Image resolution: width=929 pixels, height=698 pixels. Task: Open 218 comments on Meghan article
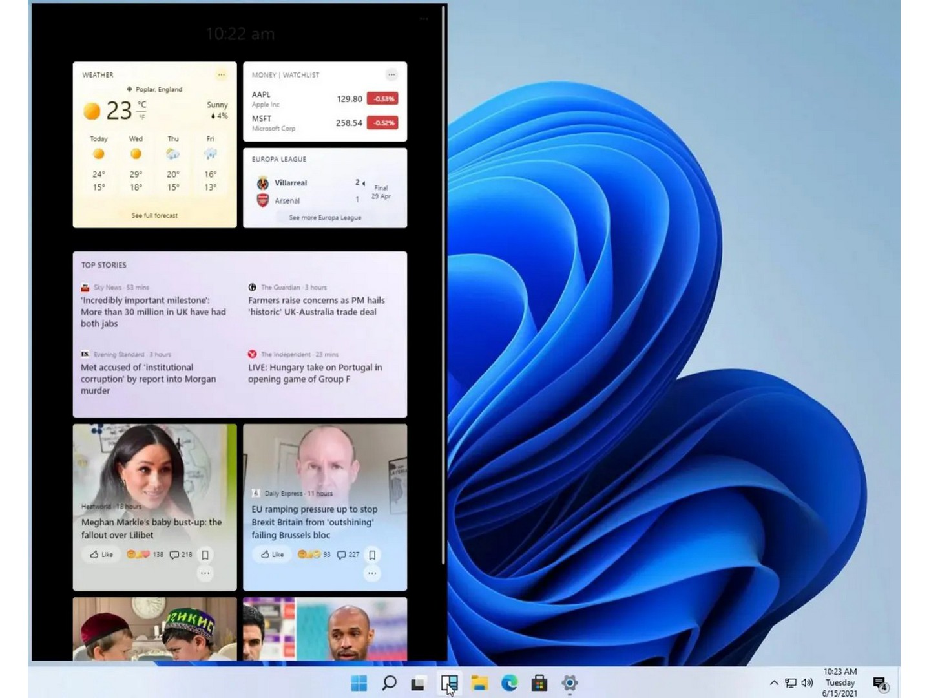[x=181, y=555]
